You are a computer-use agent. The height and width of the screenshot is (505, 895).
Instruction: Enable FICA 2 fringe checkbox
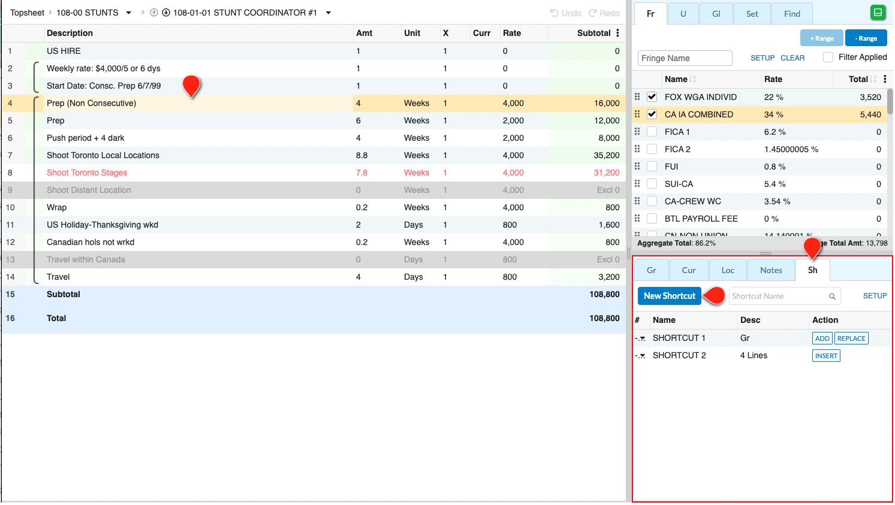pos(652,149)
